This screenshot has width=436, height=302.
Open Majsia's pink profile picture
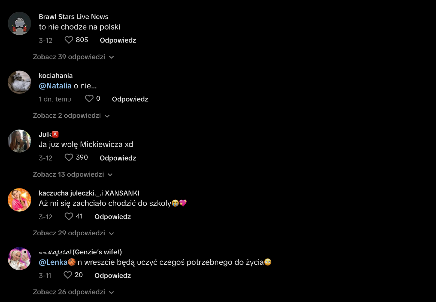[19, 258]
